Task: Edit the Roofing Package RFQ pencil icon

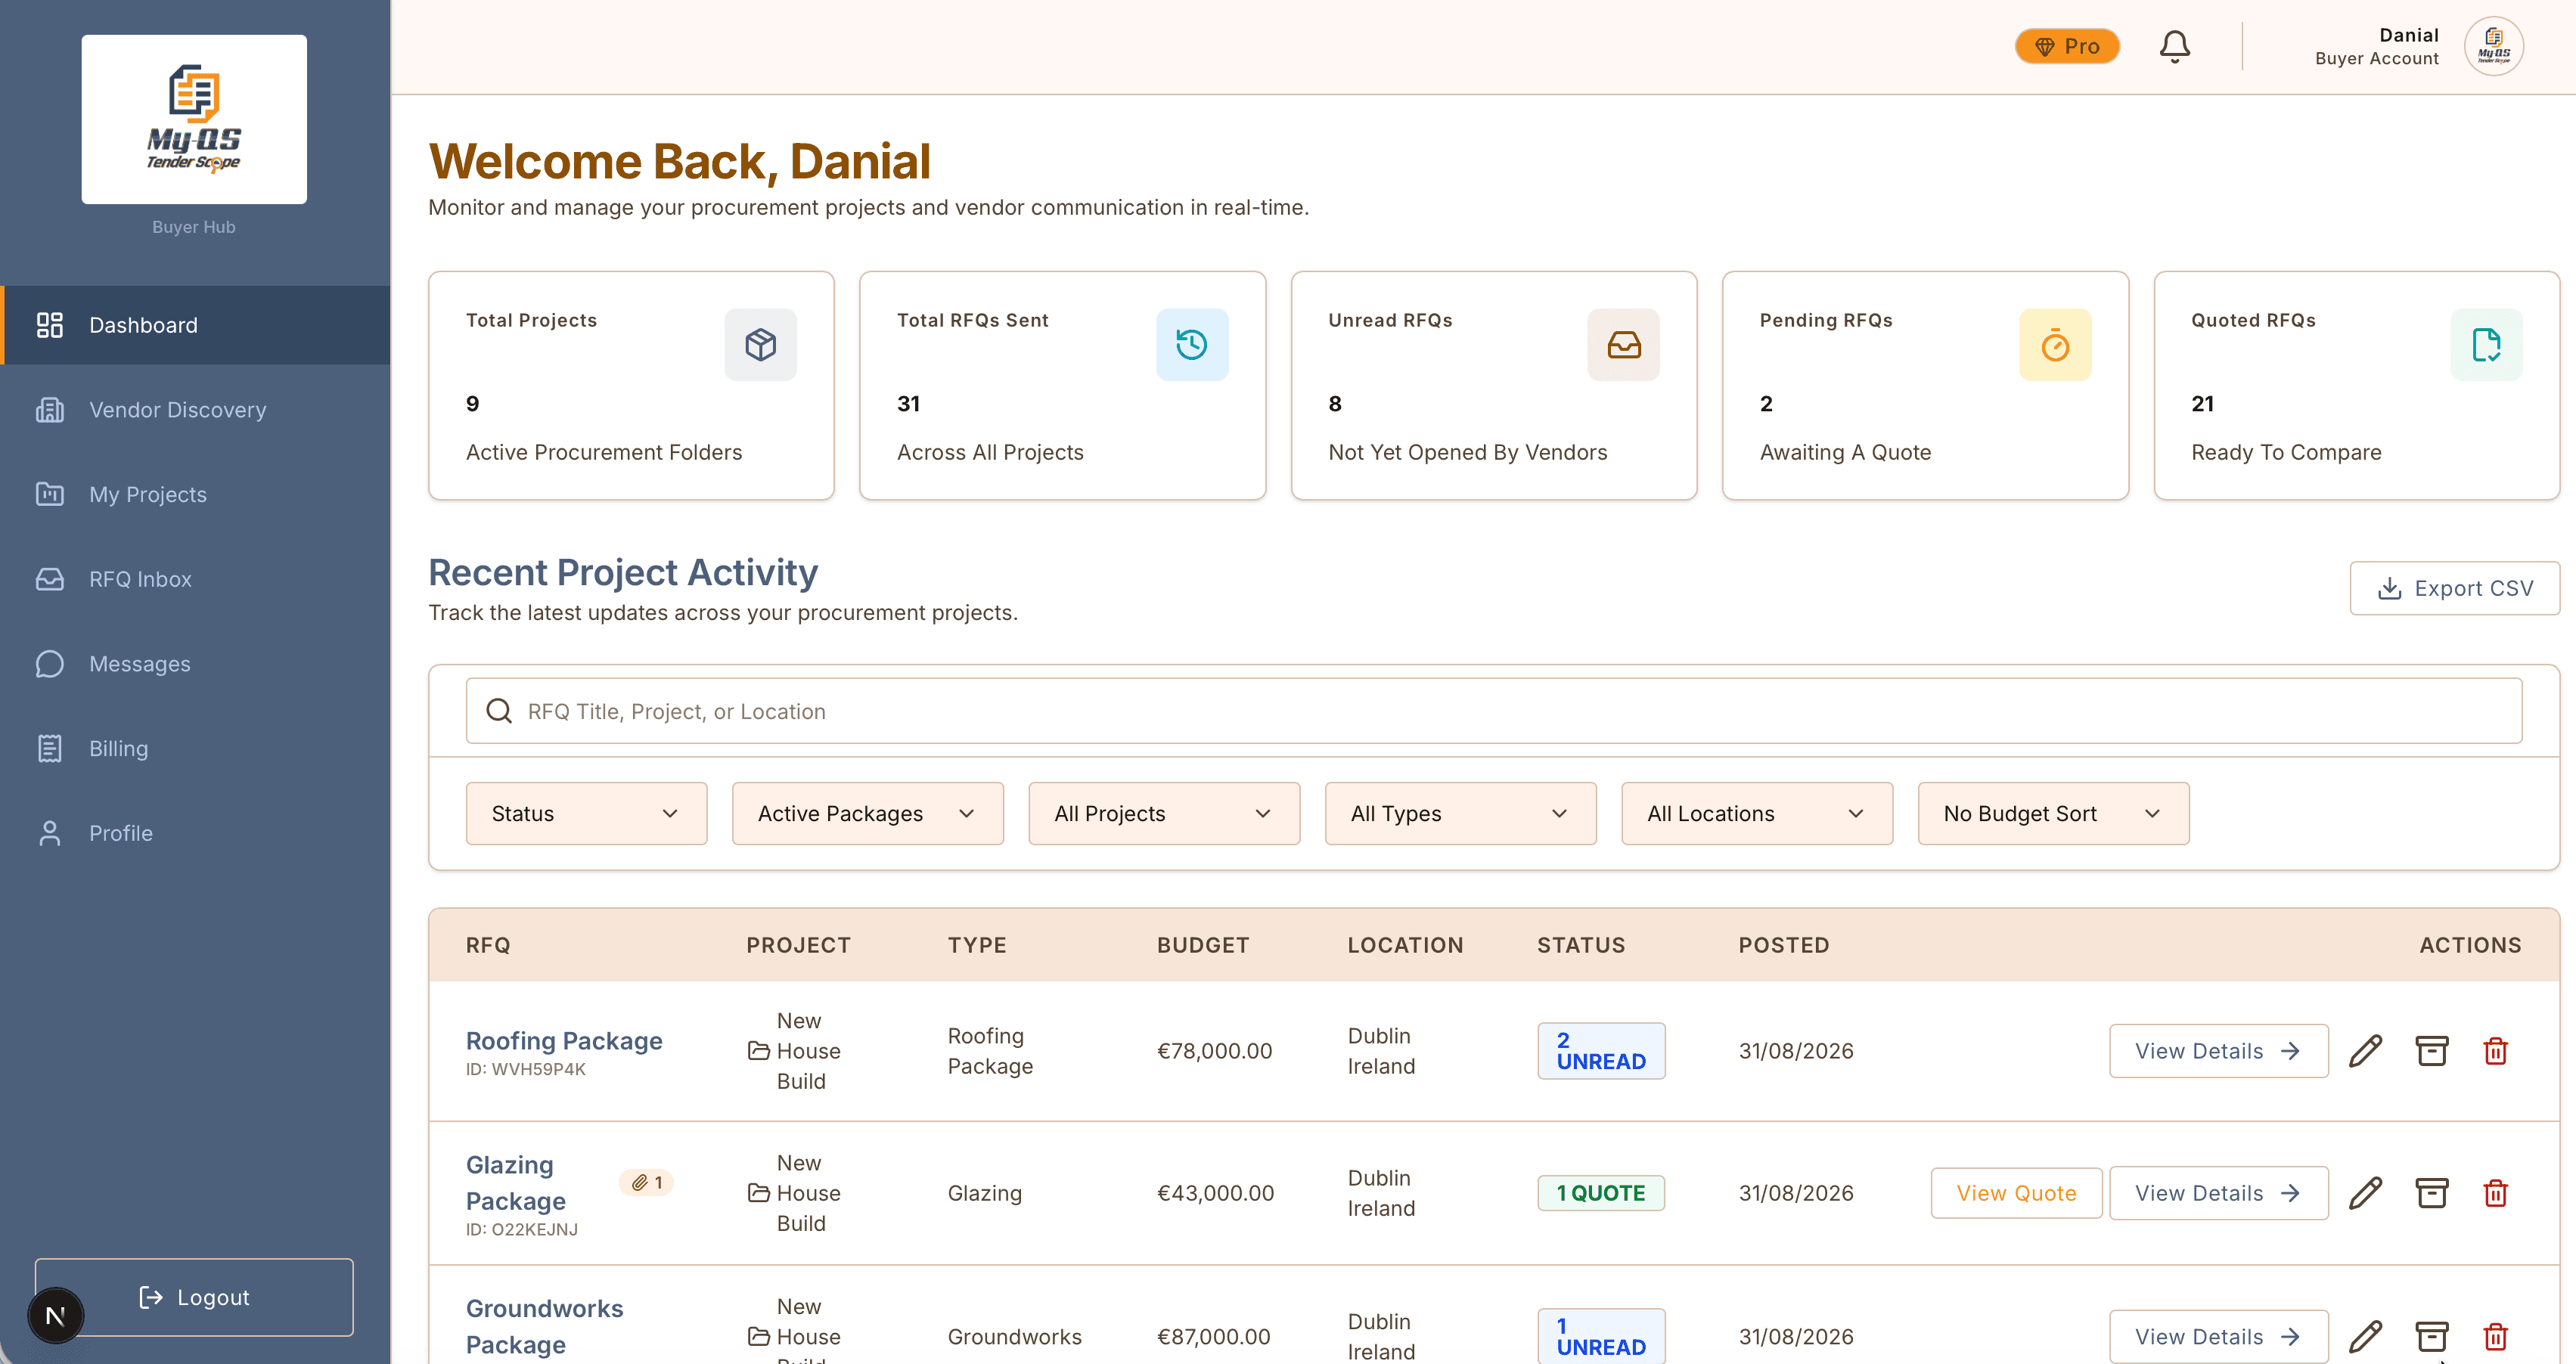Action: click(x=2365, y=1051)
